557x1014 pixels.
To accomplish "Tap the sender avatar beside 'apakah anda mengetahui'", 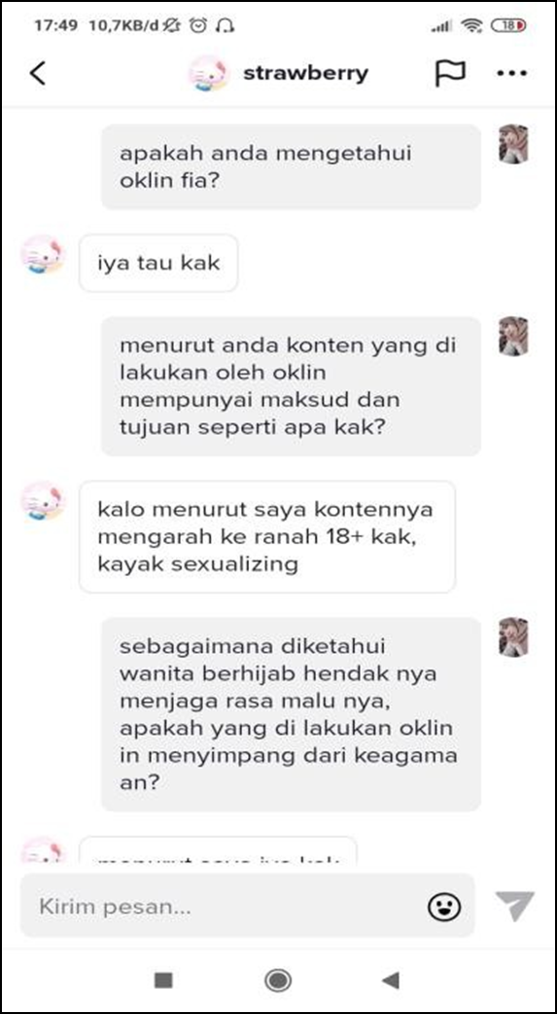I will coord(513,144).
